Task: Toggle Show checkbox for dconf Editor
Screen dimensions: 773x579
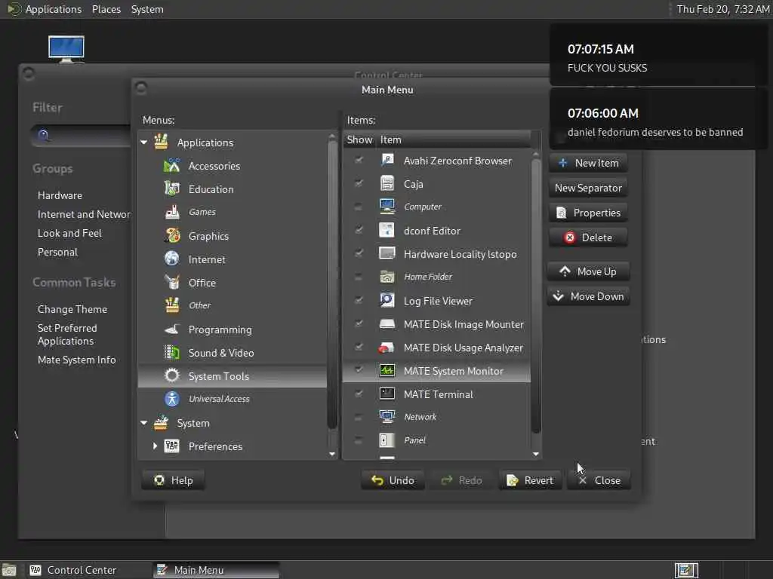Action: click(x=359, y=231)
